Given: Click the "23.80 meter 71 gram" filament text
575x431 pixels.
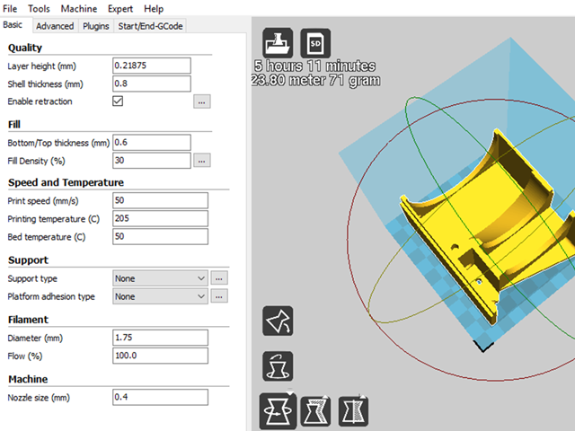Looking at the screenshot, I should pyautogui.click(x=315, y=80).
